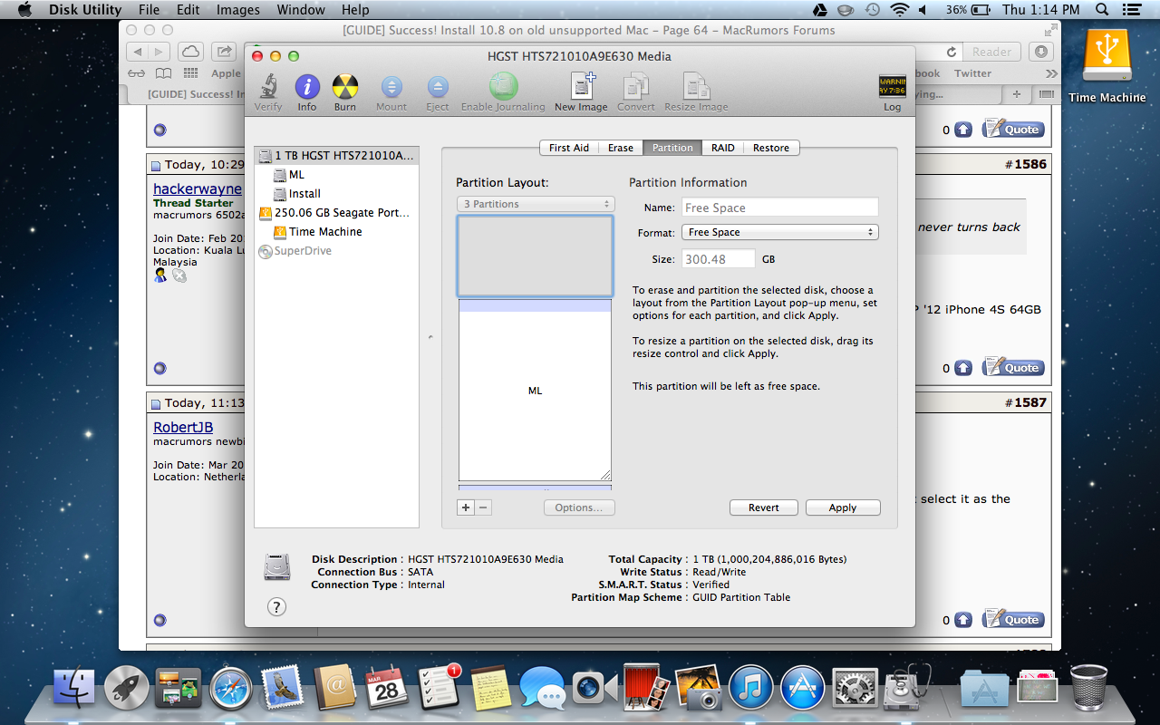Click Apply to commit partition changes

(843, 507)
